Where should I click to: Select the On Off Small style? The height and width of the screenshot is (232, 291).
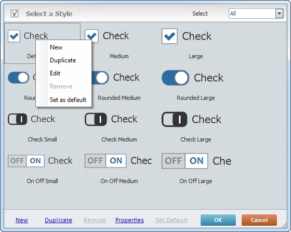click(26, 161)
